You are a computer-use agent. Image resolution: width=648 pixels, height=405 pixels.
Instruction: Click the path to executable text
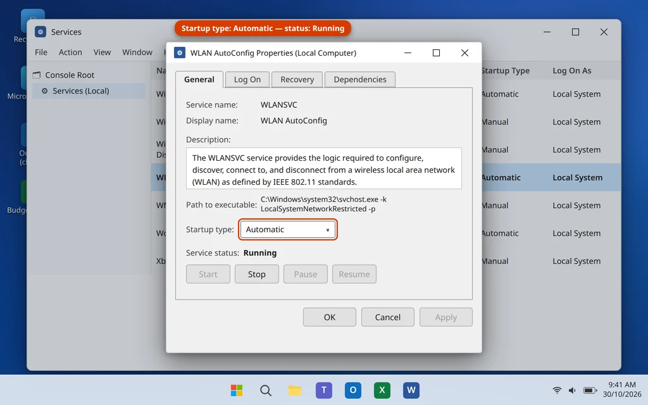click(323, 204)
